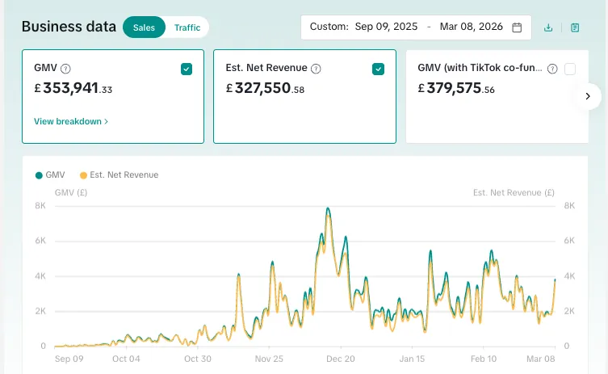
Task: Show GMV help tooltip icon
Action: pos(66,69)
